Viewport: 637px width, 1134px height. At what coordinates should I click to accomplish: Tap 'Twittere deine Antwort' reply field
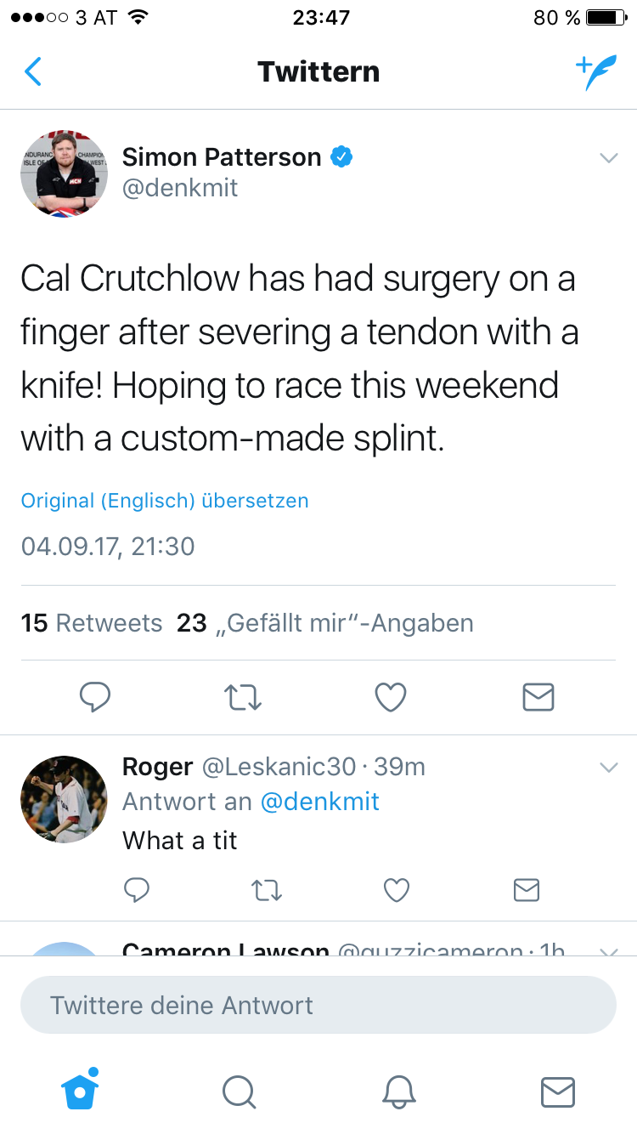click(x=318, y=1005)
